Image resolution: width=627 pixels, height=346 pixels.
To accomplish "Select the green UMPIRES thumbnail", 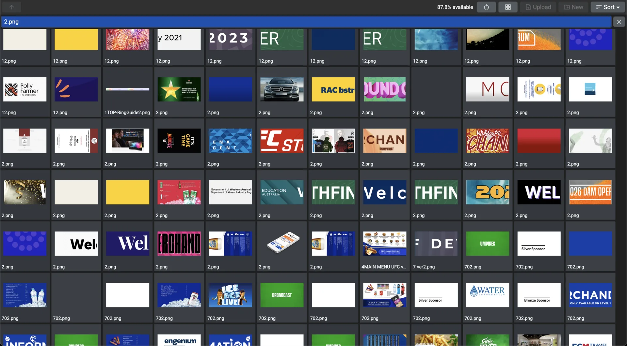I will coord(488,243).
